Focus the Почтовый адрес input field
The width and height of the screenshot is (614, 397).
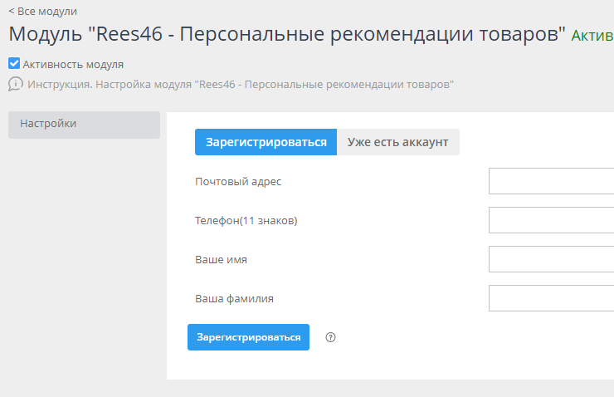click(551, 181)
